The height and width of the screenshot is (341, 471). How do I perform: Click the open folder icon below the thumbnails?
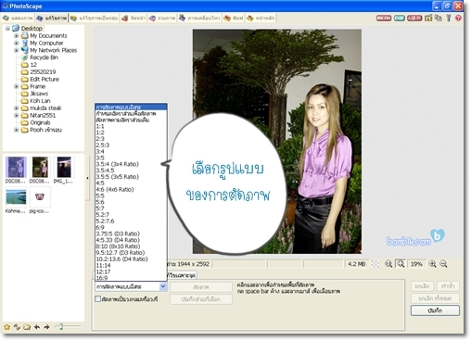point(27,327)
